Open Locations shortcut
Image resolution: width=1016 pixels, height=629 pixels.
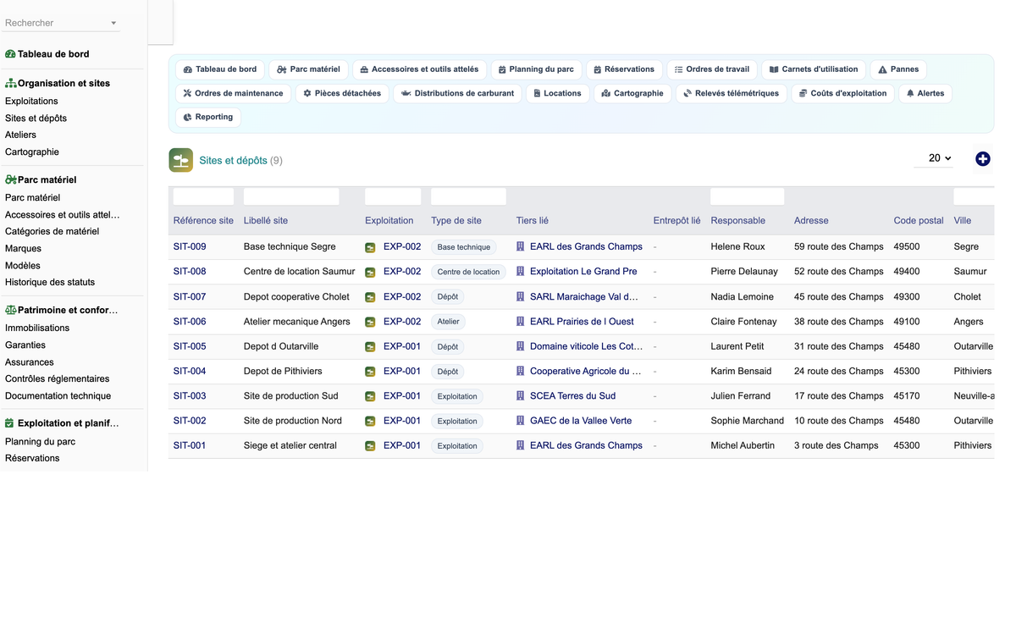[557, 93]
